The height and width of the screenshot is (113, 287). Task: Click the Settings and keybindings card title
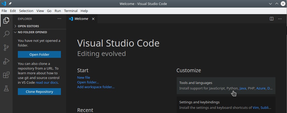point(199,102)
